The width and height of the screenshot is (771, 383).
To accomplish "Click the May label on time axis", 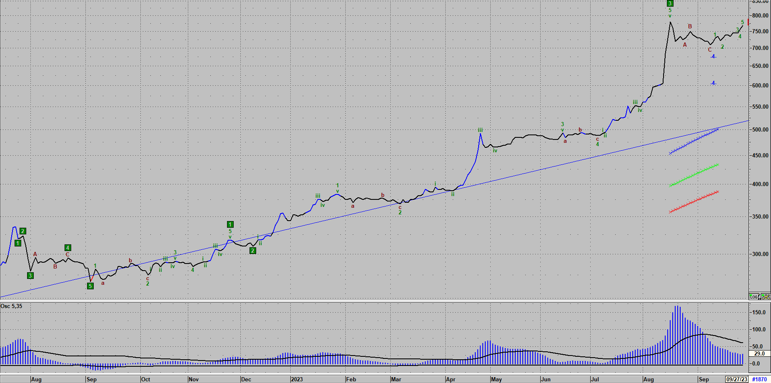I will point(497,380).
